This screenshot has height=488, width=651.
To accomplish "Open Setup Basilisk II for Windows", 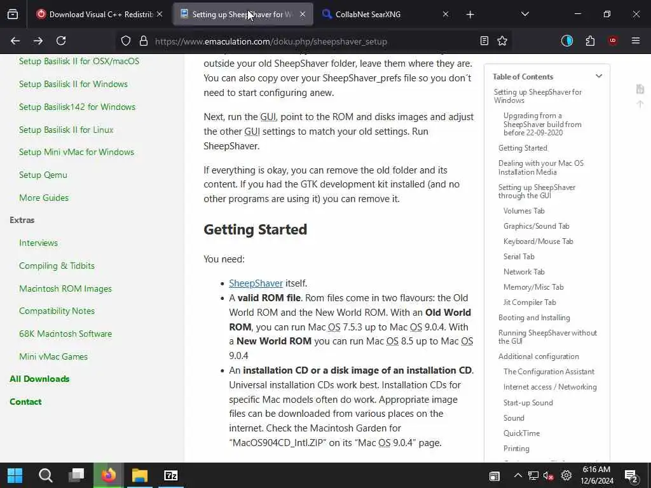I will pyautogui.click(x=73, y=84).
